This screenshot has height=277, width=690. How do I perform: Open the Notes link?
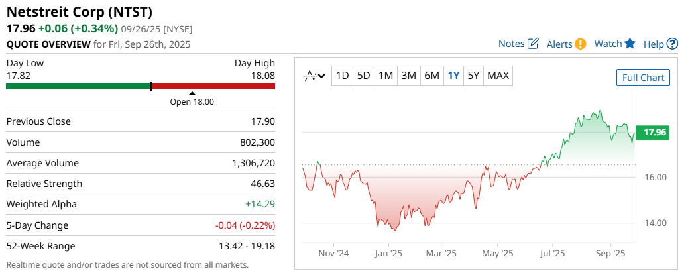[511, 44]
